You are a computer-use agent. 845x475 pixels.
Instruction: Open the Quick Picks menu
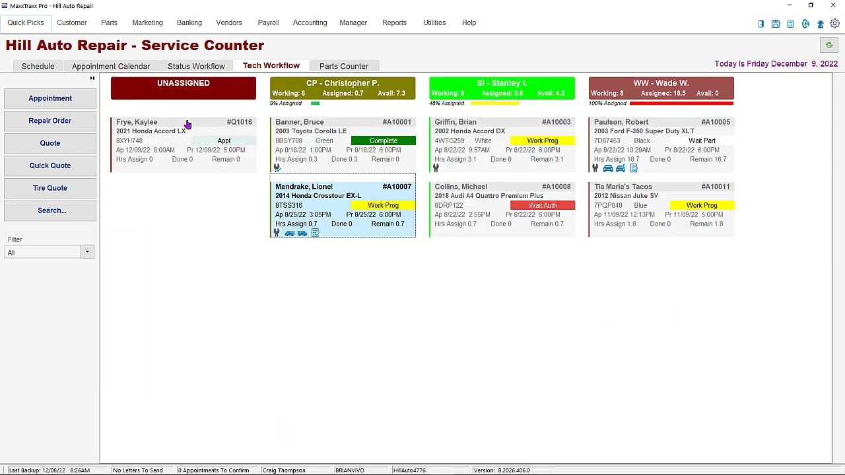coord(26,22)
